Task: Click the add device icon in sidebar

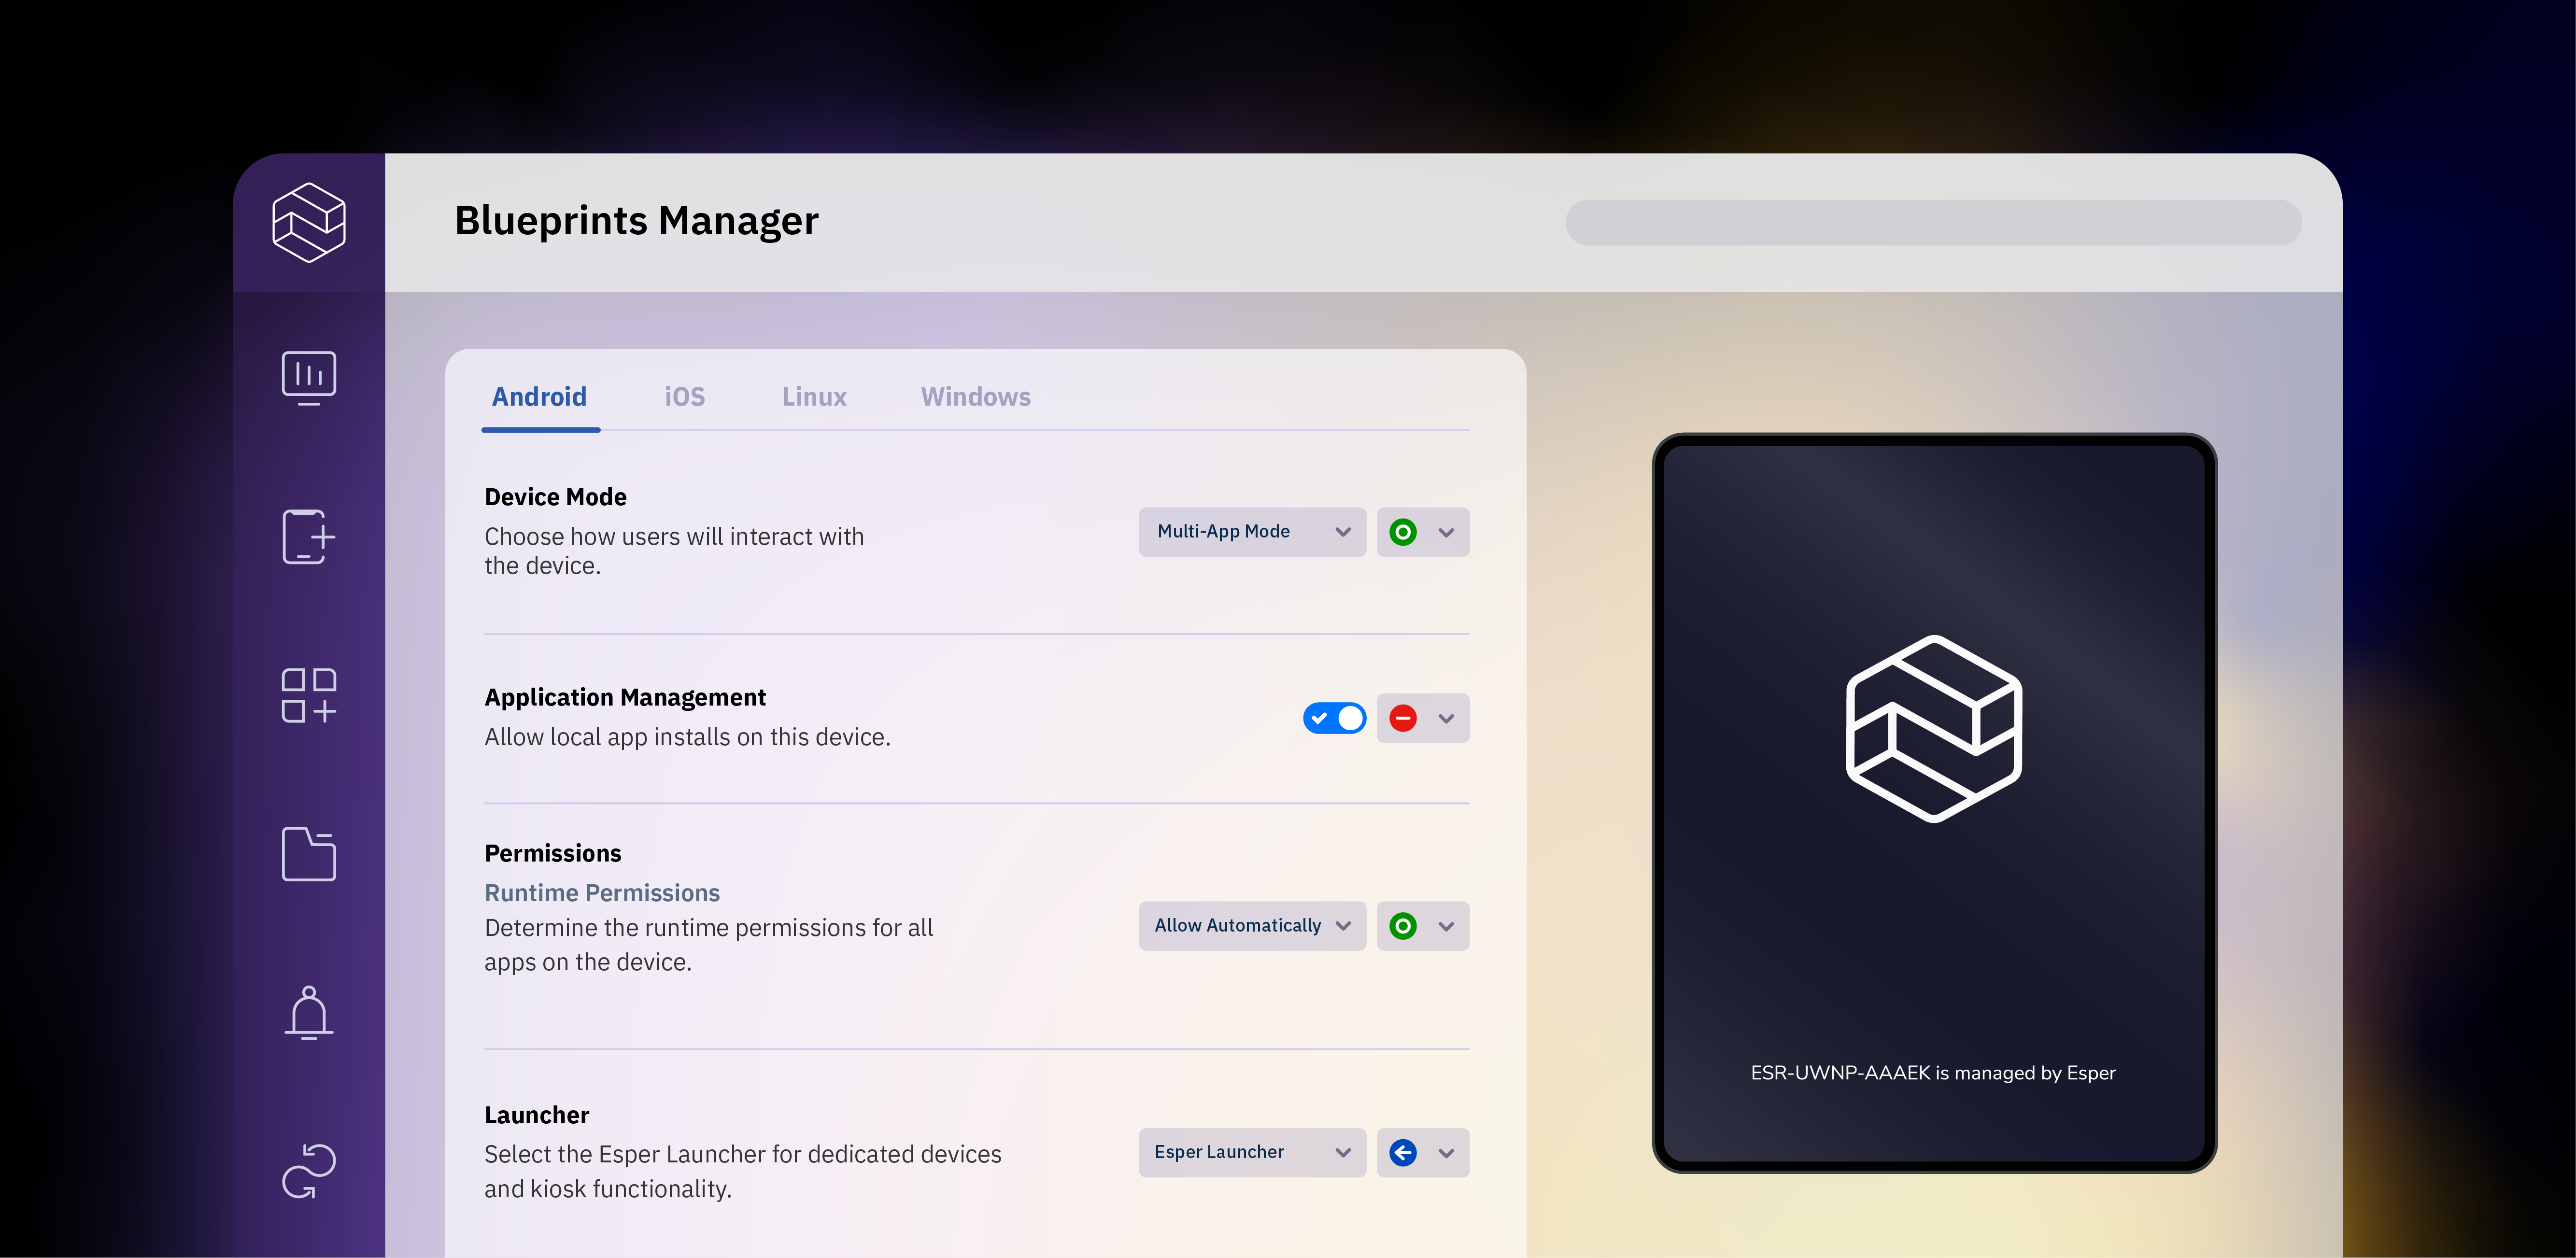Action: point(309,537)
